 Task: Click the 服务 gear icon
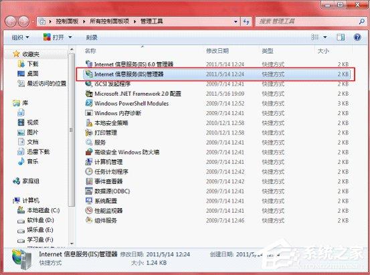89,142
